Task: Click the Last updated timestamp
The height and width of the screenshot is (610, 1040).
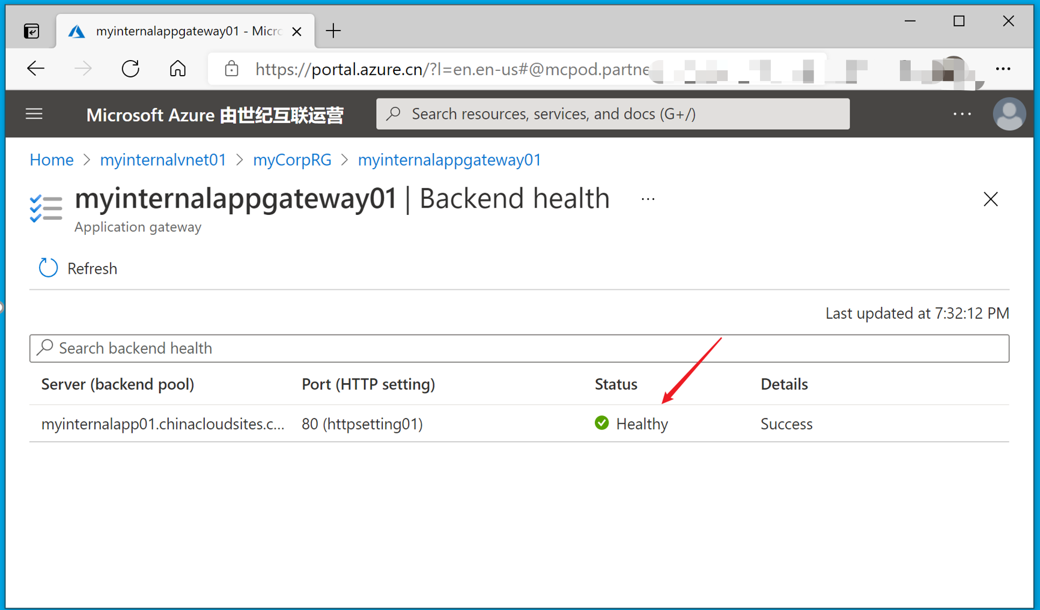Action: pyautogui.click(x=917, y=313)
